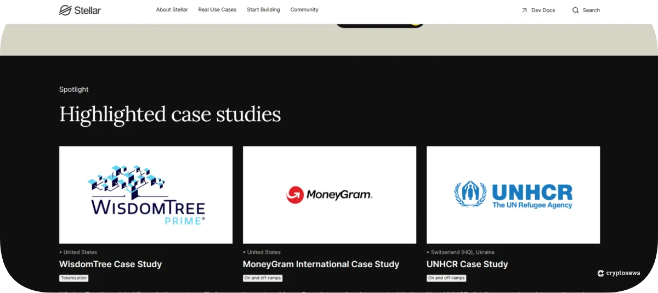Screen dimensions: 658x293
Task: Click United States label under MoneyGram
Action: (x=264, y=252)
